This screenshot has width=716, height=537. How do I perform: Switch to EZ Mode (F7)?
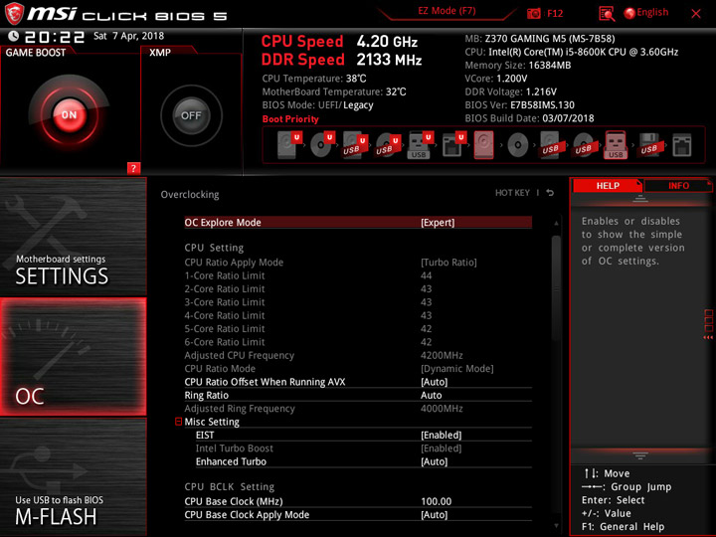447,11
